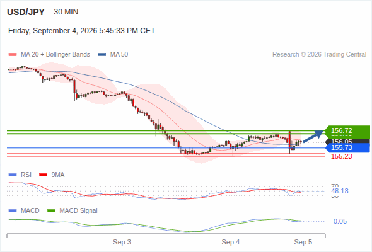Click the 156.05 current price tag
This screenshot has height=252, width=372.
point(347,141)
